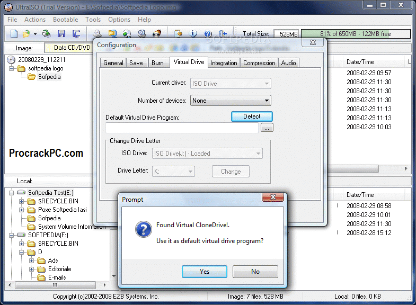
Task: Open the dropdown arrow beside Open icon
Action: 35,34
